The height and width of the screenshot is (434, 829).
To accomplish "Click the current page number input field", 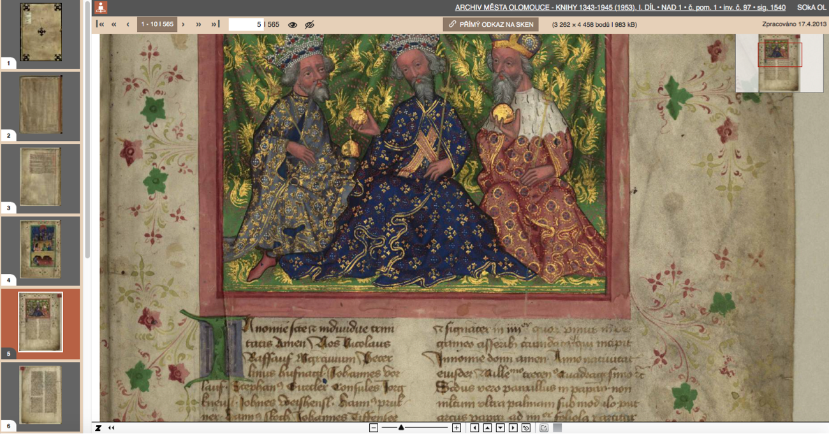I will (x=246, y=24).
